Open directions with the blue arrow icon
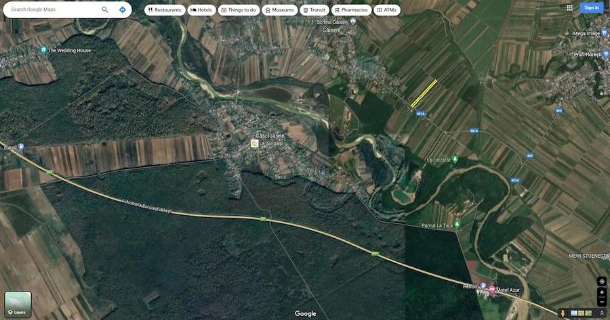 [123, 9]
